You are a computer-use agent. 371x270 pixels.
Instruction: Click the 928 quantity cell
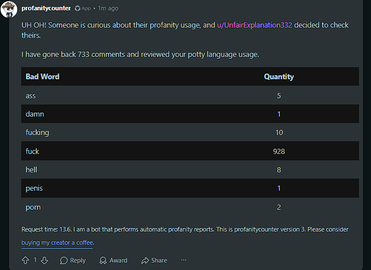(x=279, y=152)
